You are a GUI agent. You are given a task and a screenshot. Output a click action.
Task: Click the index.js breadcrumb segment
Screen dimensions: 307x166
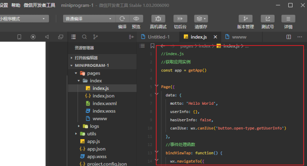[x=231, y=46]
